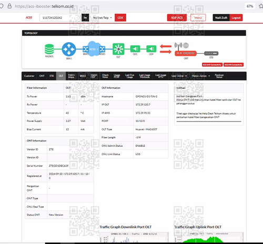Click the green OLT switch icon
The image size is (263, 244).
tap(118, 49)
